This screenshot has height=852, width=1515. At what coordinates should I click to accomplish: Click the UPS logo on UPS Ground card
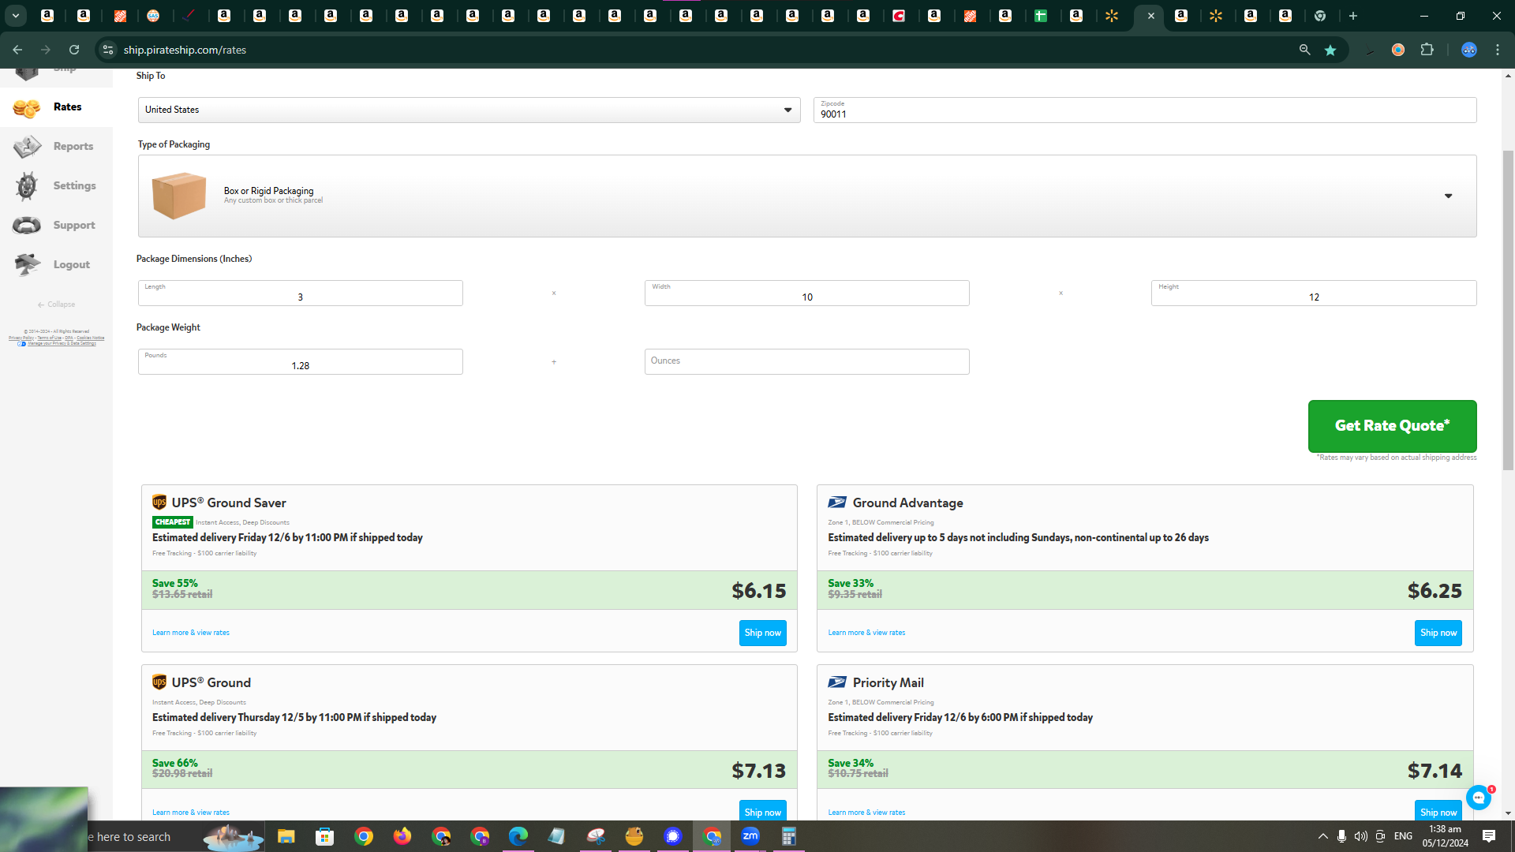click(x=159, y=682)
